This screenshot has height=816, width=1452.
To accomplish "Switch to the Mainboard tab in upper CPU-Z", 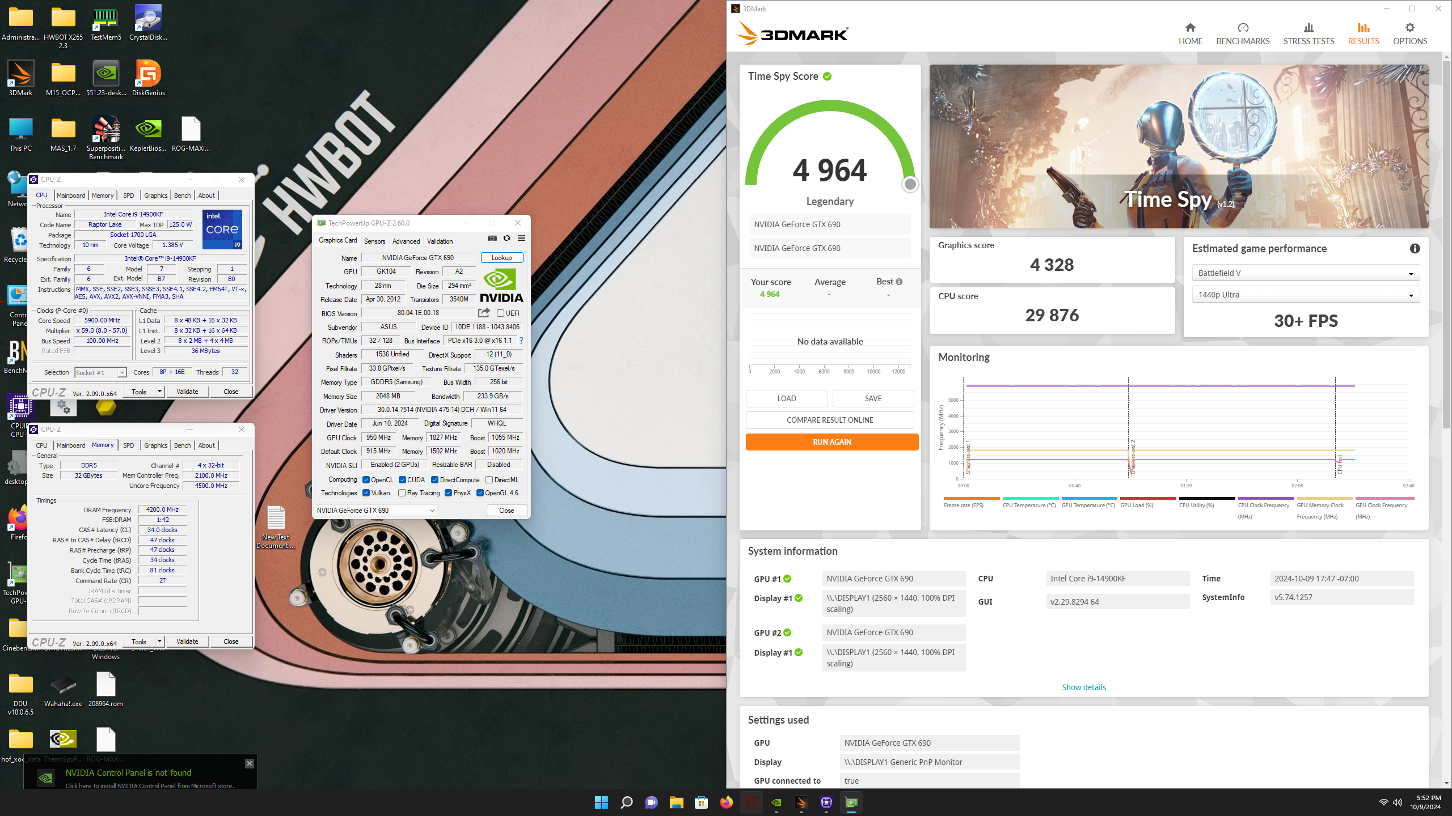I will 71,195.
